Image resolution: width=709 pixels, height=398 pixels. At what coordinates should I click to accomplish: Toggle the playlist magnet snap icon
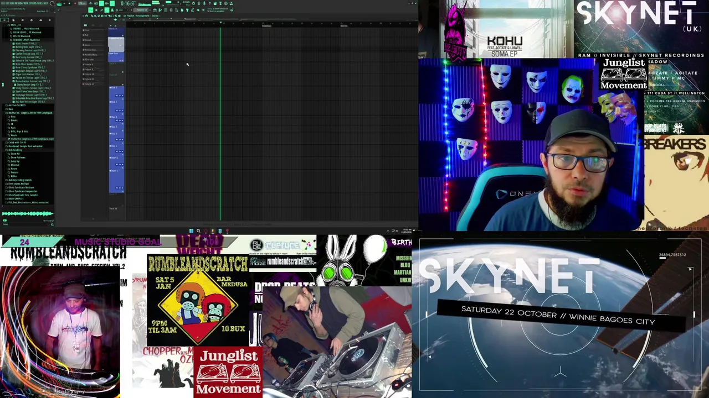pyautogui.click(x=86, y=16)
